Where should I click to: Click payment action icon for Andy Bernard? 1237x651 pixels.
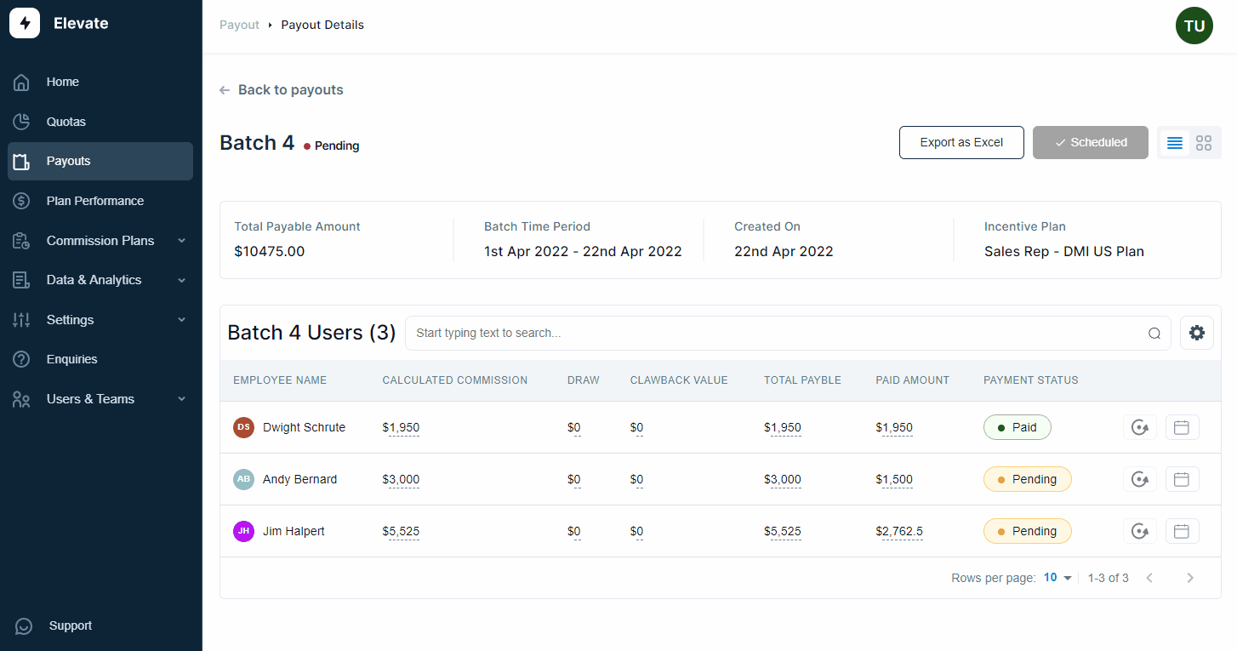click(x=1140, y=479)
